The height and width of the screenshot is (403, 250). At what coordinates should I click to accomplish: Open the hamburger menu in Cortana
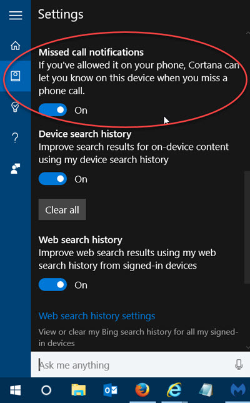(16, 16)
